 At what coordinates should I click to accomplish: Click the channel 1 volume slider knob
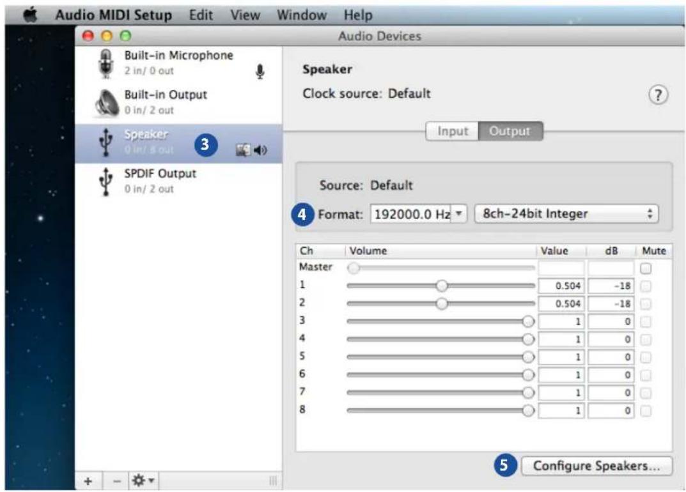pyautogui.click(x=442, y=286)
